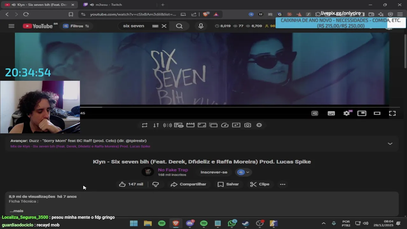The image size is (407, 229).
Task: Open enhancer settings gear below player
Action: click(x=259, y=125)
